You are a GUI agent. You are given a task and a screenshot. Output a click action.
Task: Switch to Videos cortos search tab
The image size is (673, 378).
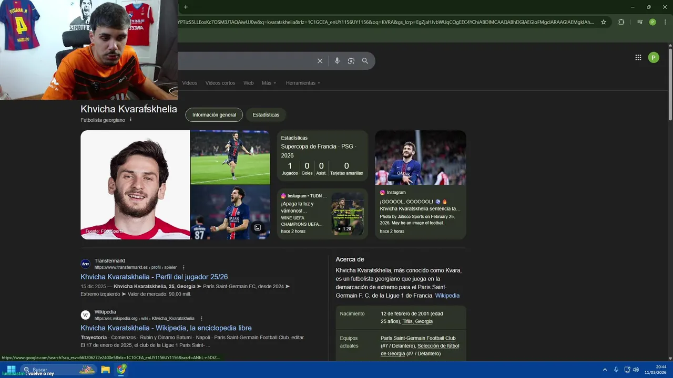tap(220, 83)
